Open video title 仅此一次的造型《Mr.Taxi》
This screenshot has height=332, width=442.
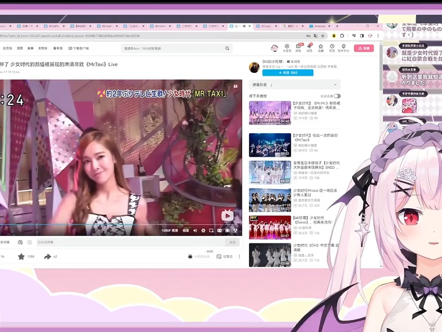(316, 137)
